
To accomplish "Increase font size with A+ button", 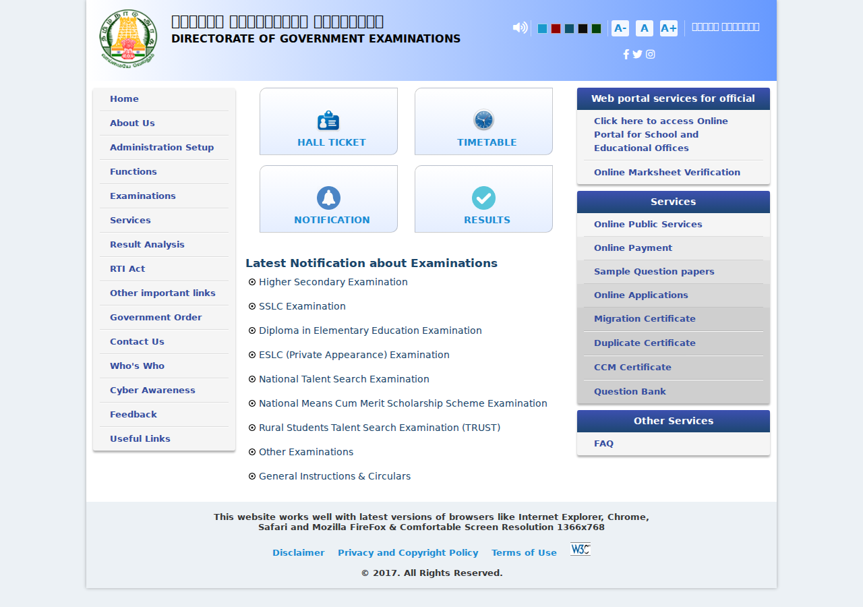I will [x=669, y=28].
